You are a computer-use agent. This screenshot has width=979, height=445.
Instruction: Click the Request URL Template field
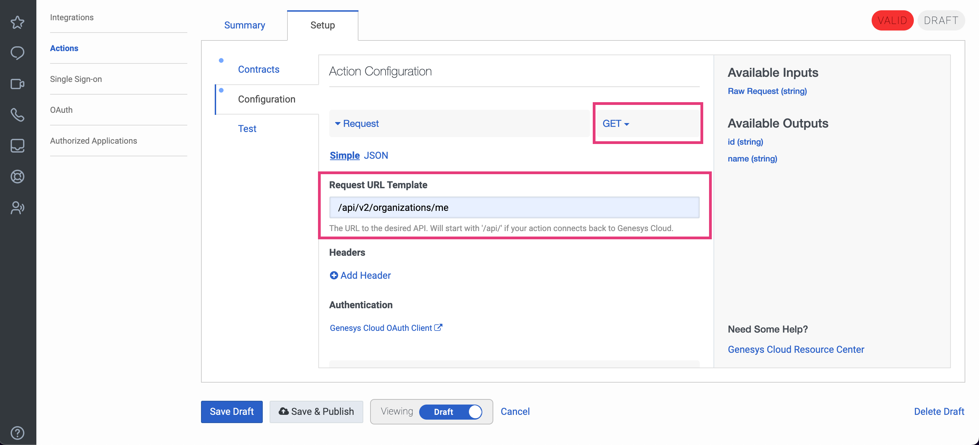point(514,207)
